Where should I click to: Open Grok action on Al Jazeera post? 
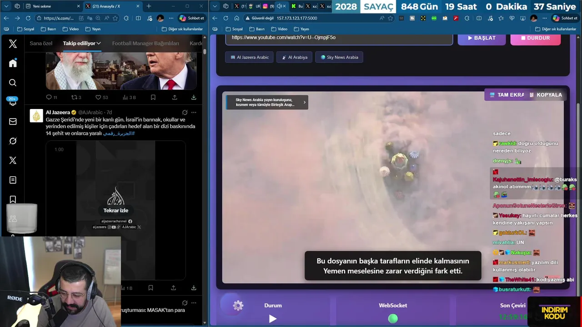(185, 112)
